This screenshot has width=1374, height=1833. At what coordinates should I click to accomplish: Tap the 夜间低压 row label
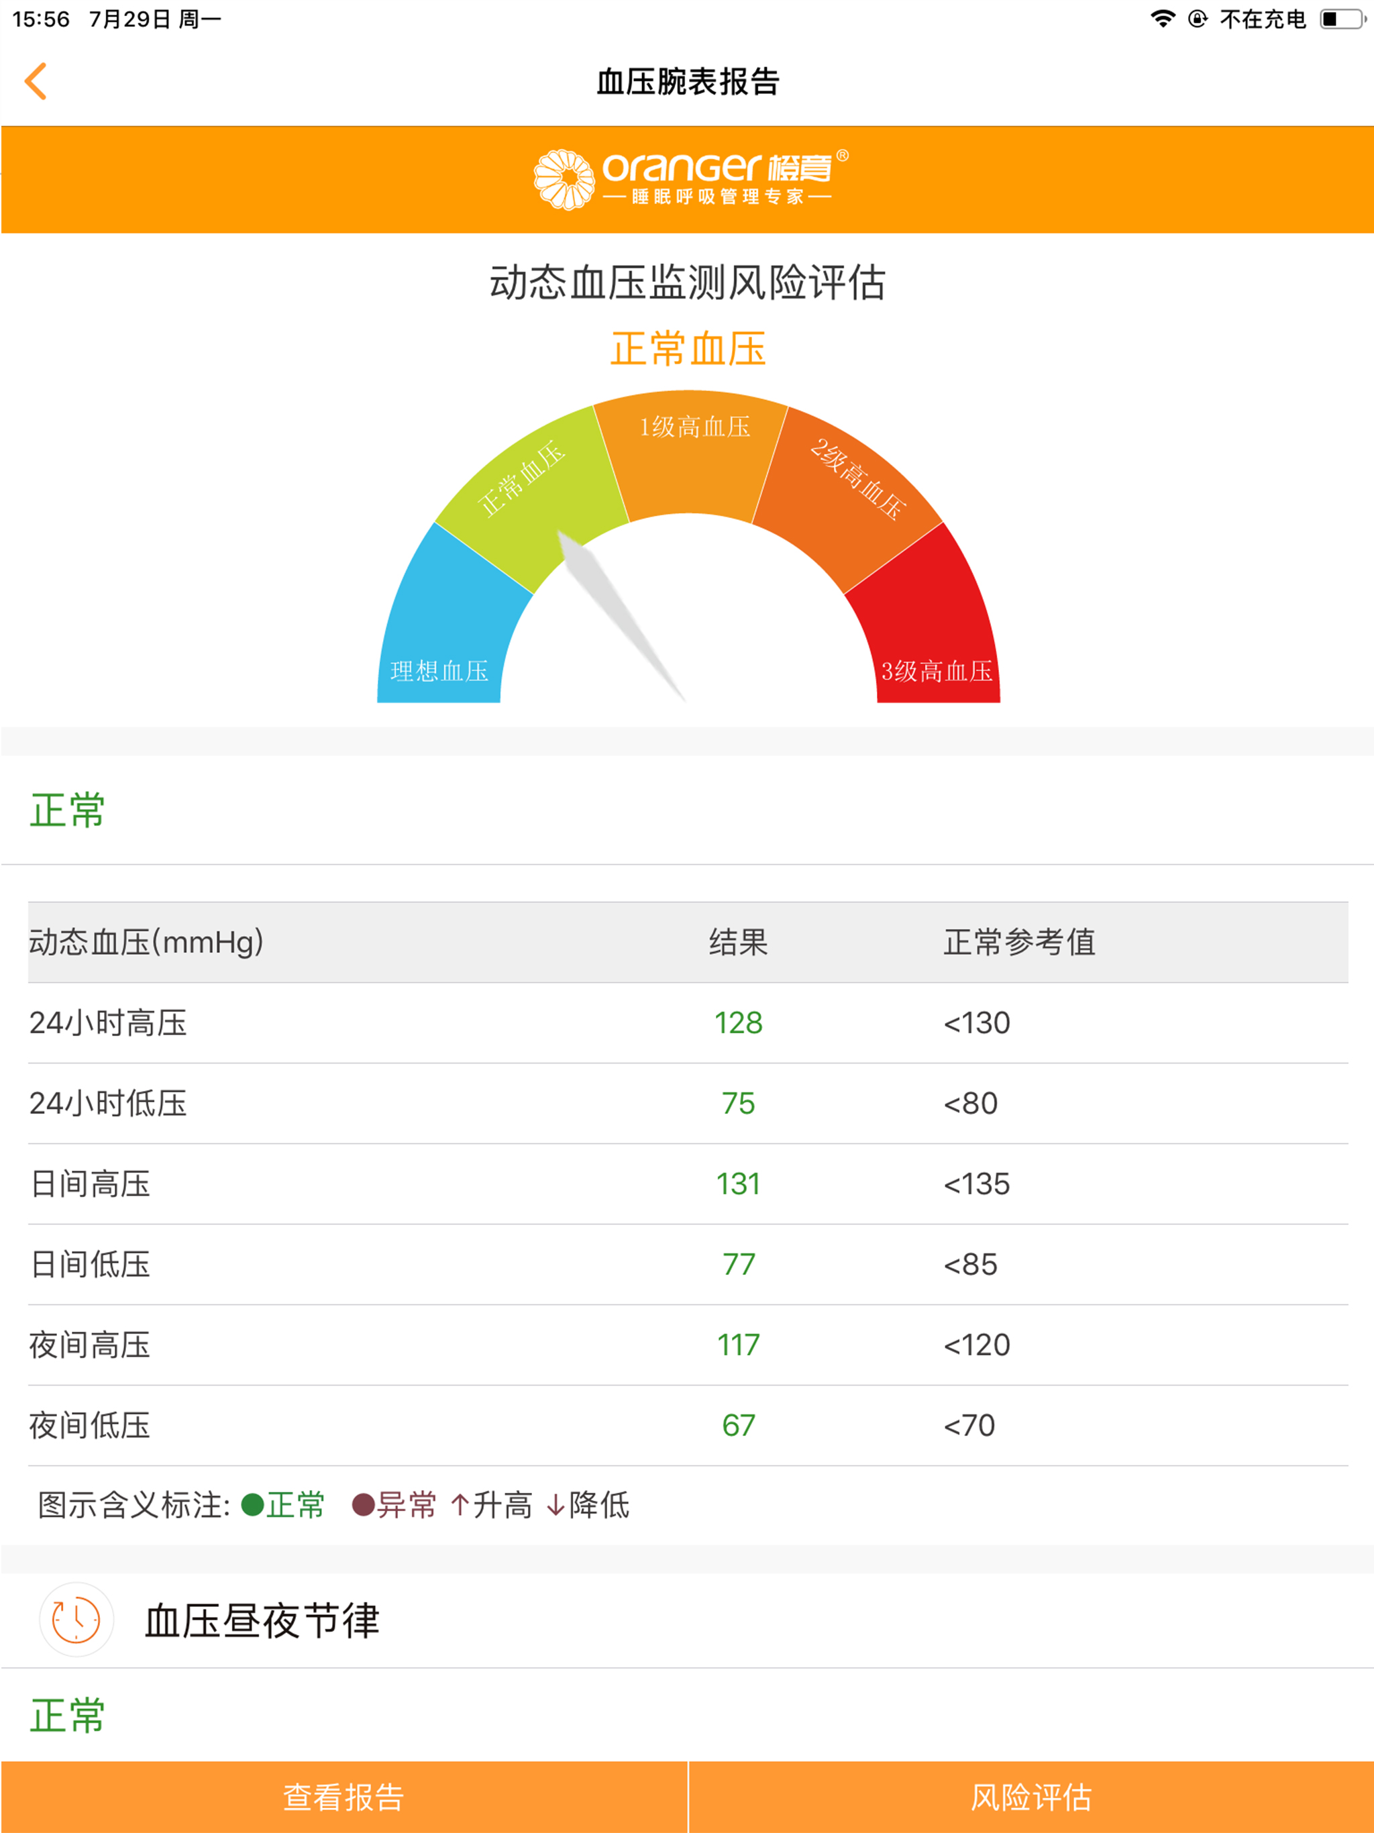(x=89, y=1424)
